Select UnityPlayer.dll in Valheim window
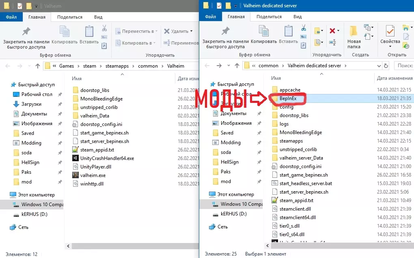The width and height of the screenshot is (414, 258). 95,167
